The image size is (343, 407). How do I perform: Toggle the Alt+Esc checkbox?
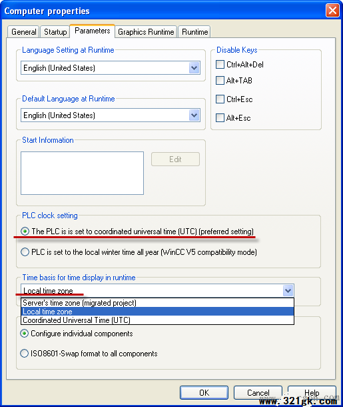(x=220, y=118)
